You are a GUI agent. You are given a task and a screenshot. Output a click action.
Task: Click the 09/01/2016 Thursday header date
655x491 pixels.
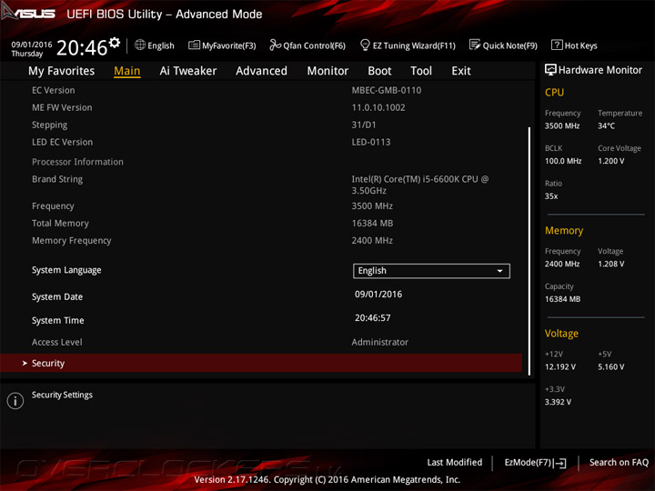click(31, 49)
